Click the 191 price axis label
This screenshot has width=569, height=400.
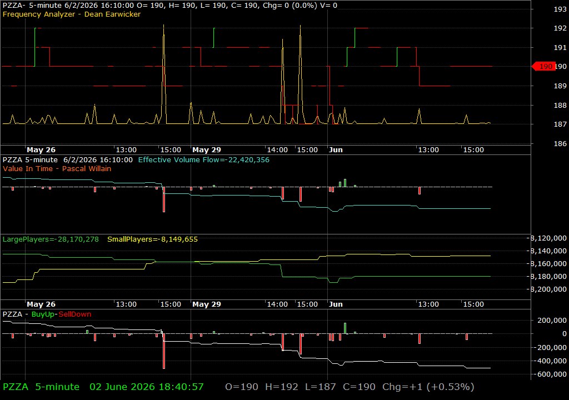(x=560, y=48)
